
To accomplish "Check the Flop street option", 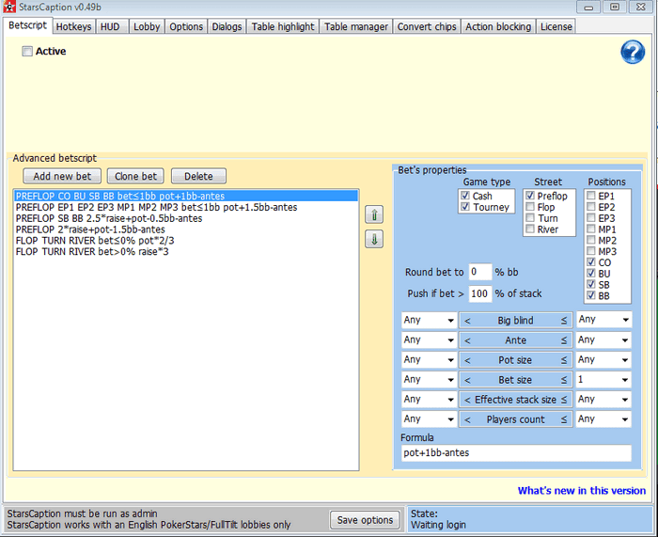I will pos(530,207).
